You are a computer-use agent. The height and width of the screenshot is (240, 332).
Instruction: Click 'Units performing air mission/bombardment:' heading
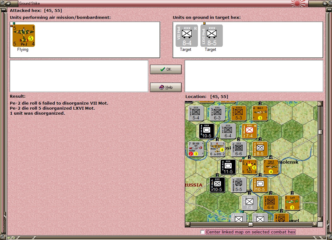pyautogui.click(x=60, y=18)
